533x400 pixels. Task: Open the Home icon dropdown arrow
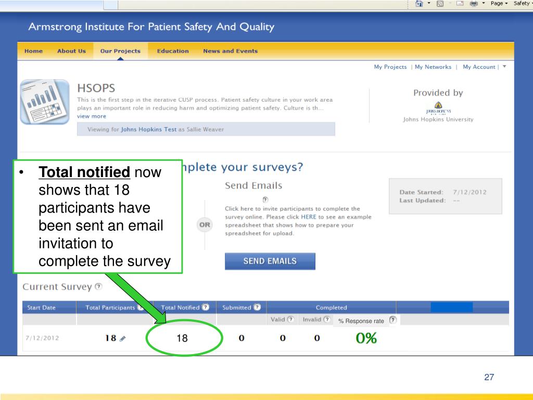point(429,4)
